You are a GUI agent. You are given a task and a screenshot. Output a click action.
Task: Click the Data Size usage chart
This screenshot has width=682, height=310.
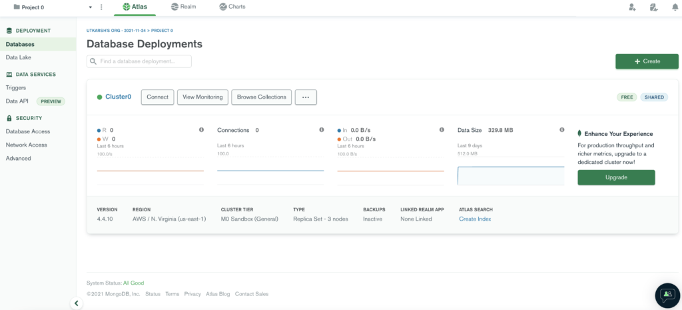pos(510,175)
